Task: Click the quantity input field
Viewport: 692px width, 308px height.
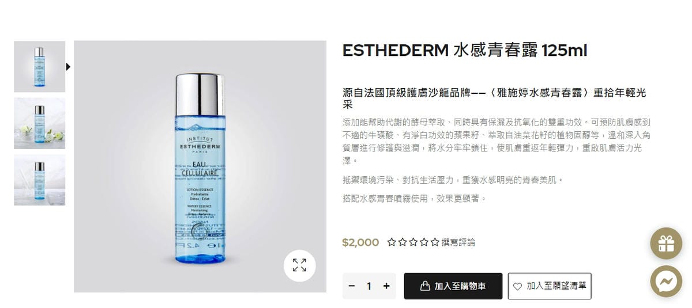Action: click(x=369, y=286)
